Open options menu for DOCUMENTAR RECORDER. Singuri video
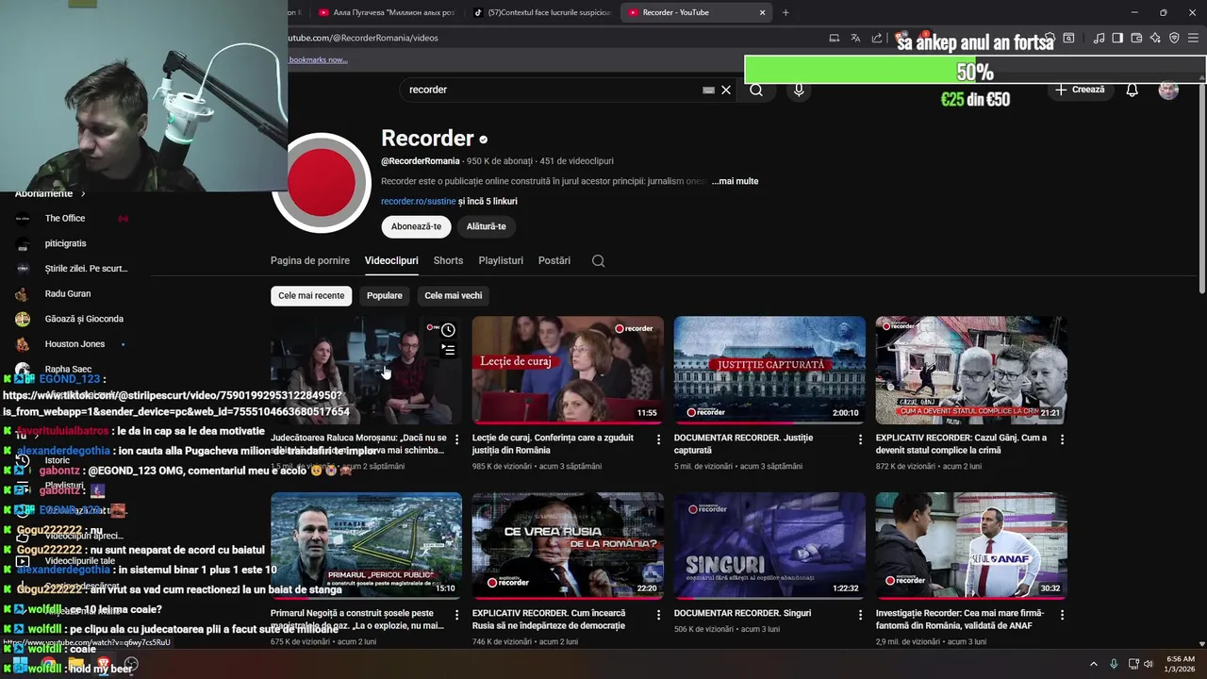Screen dimensions: 1207x679 [860, 615]
